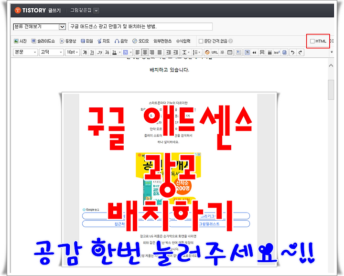Insert special character (※)
This screenshot has width=344, height=276.
pyautogui.click(x=222, y=53)
